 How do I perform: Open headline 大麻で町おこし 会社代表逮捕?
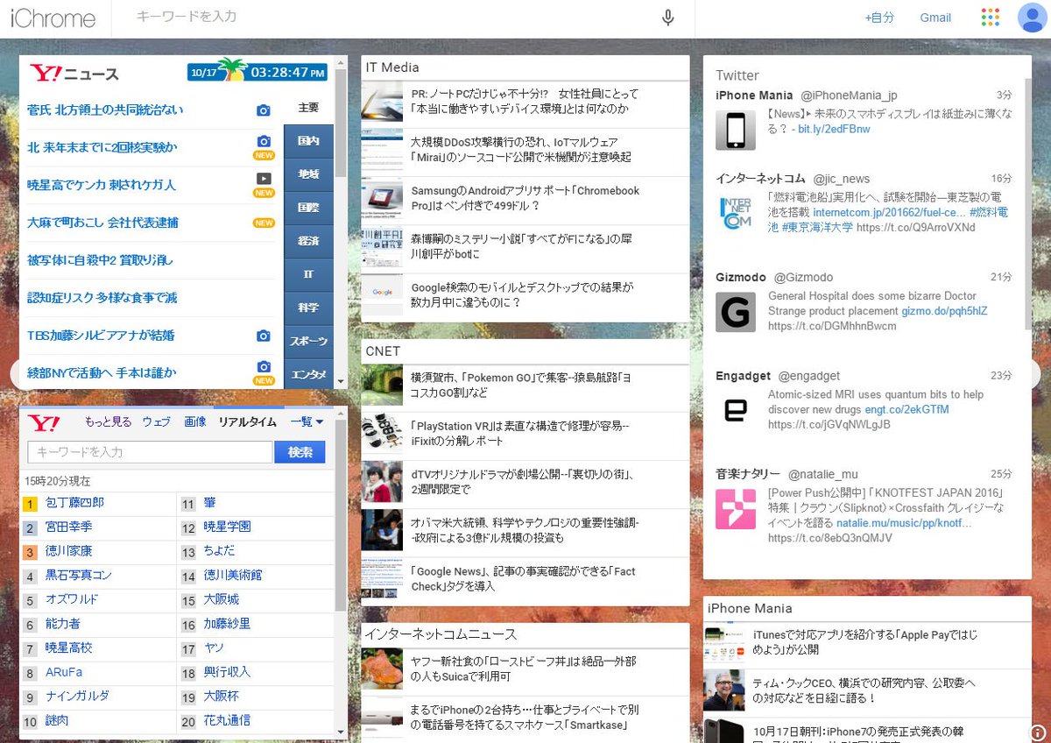tap(102, 223)
